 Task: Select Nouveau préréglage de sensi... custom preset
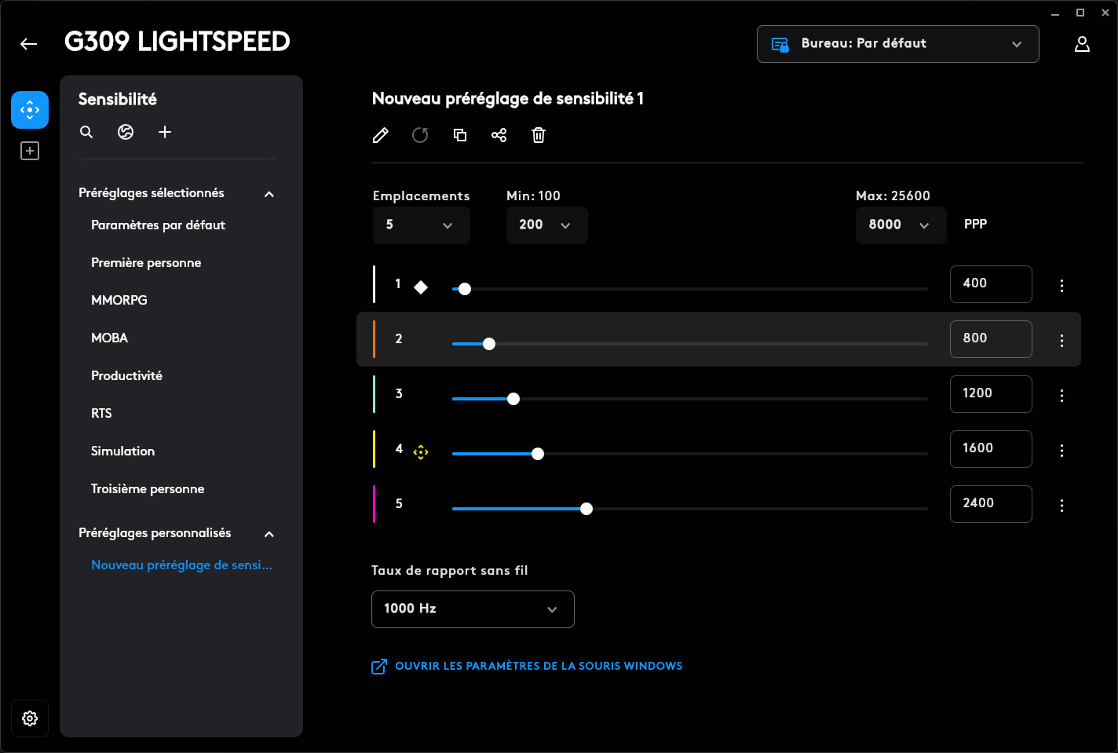click(x=182, y=565)
